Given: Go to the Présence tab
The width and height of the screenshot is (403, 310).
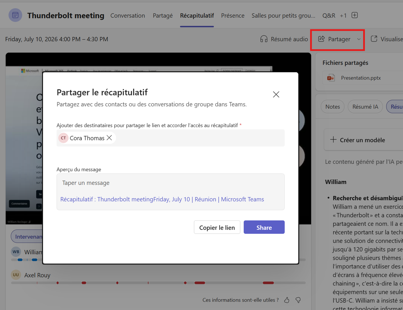Looking at the screenshot, I should 233,15.
